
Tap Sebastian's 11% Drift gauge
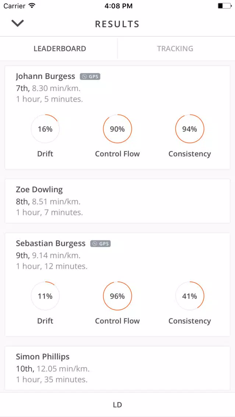pyautogui.click(x=45, y=296)
